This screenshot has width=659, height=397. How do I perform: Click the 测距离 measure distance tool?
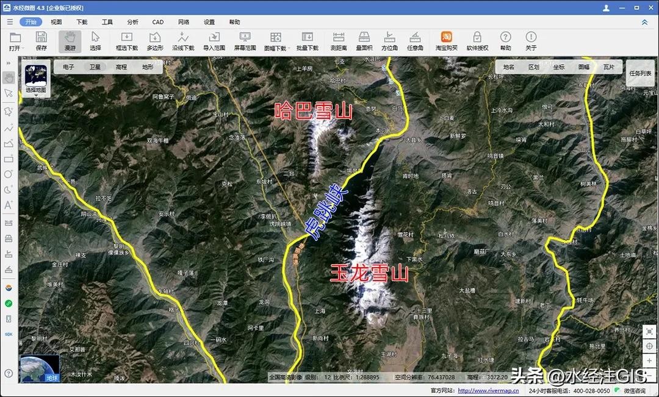(x=339, y=40)
